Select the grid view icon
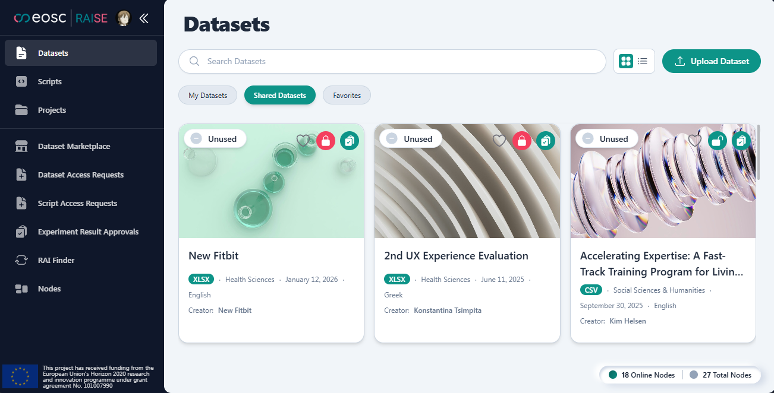The image size is (774, 393). [x=625, y=61]
